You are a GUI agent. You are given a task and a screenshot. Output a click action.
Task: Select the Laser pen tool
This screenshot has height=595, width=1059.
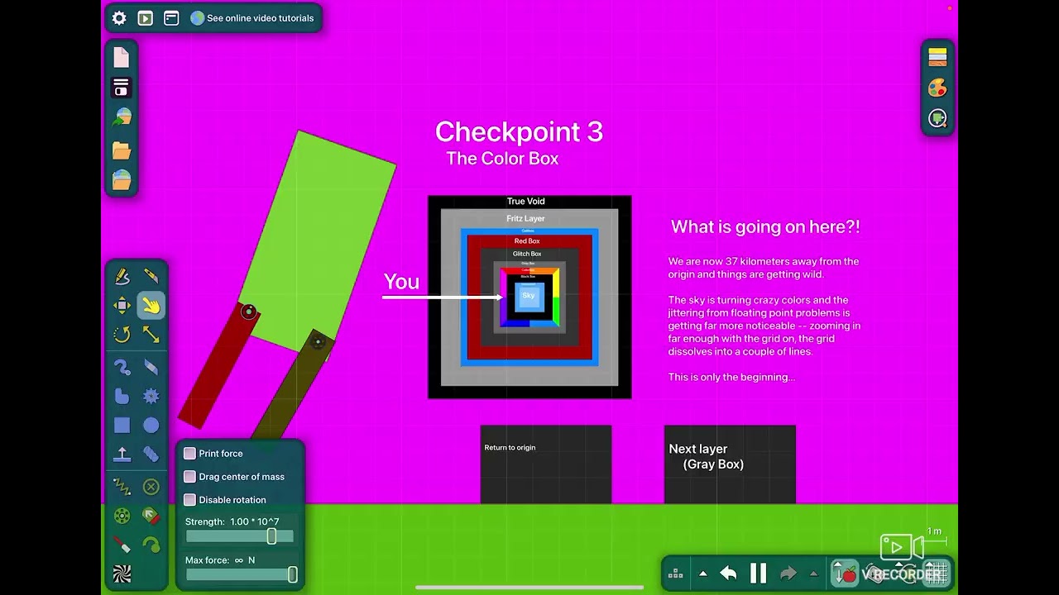(x=122, y=545)
